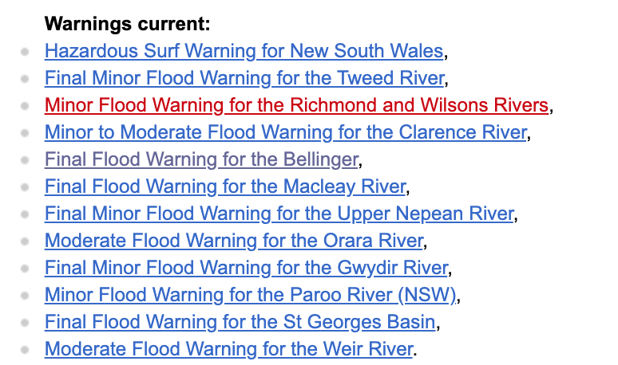Open Final Flood Warning for Macleay River
Screen dimensions: 618x365
225,186
